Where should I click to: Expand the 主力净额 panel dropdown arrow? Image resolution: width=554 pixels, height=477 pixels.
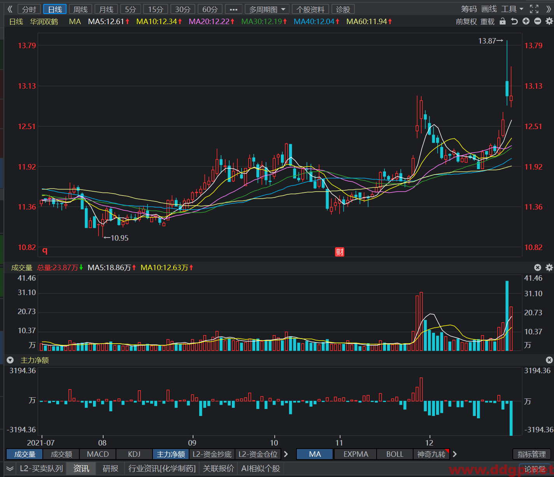coord(10,360)
